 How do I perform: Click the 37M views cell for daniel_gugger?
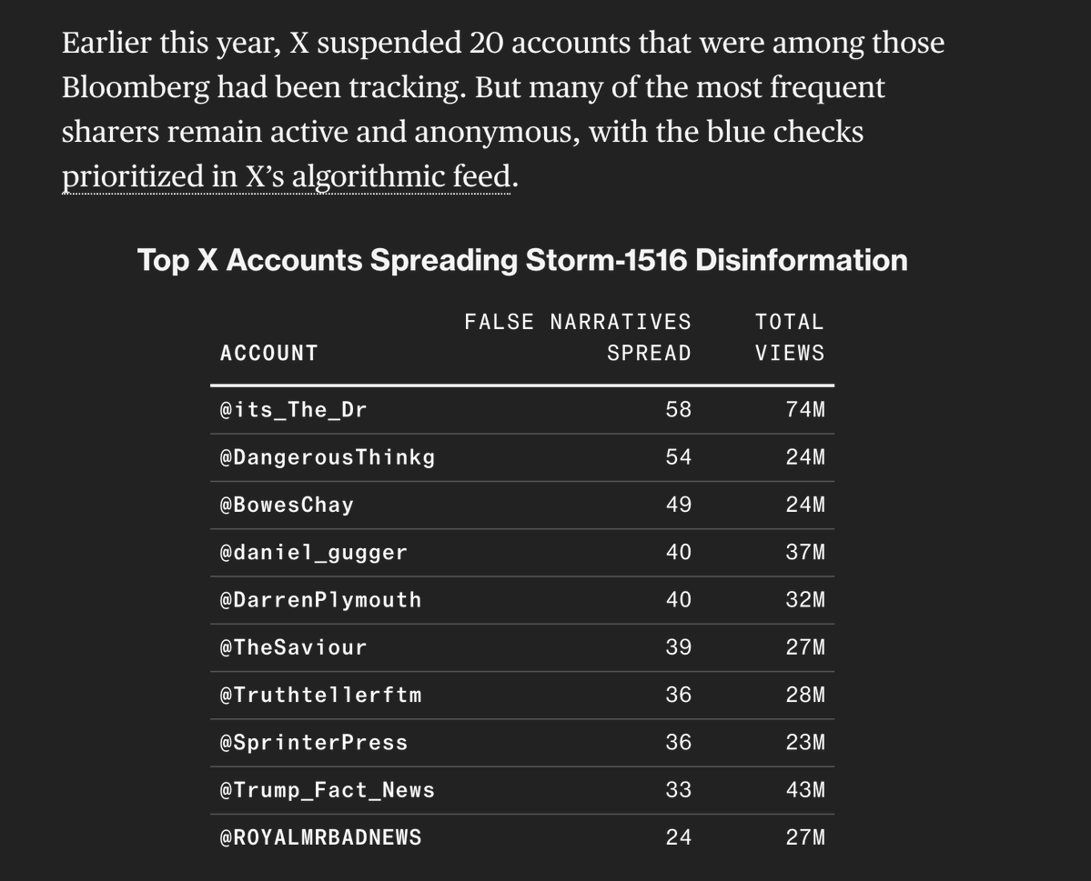805,552
